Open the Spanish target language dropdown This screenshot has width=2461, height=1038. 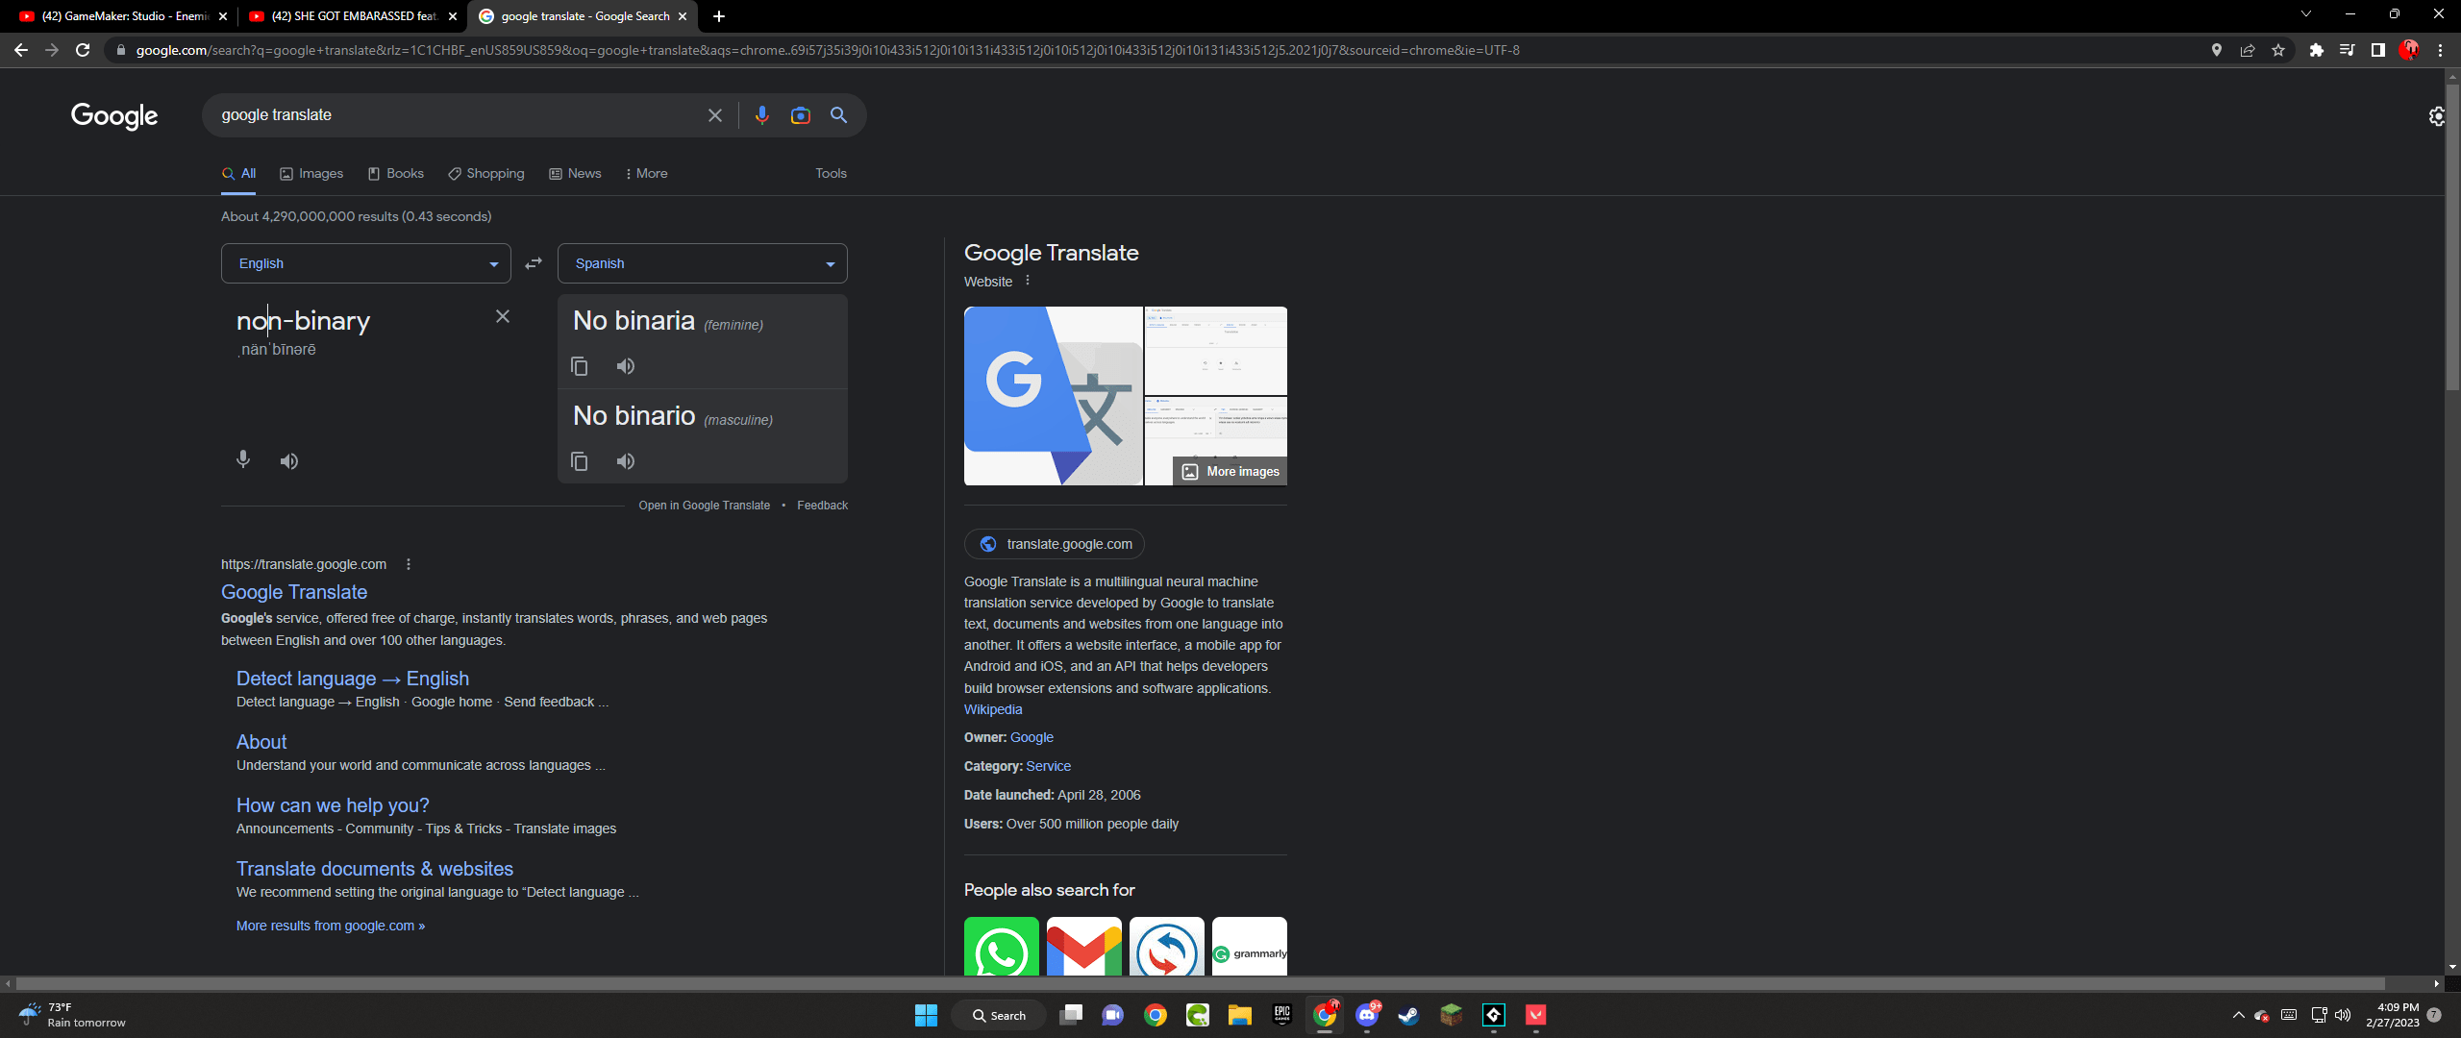click(702, 263)
